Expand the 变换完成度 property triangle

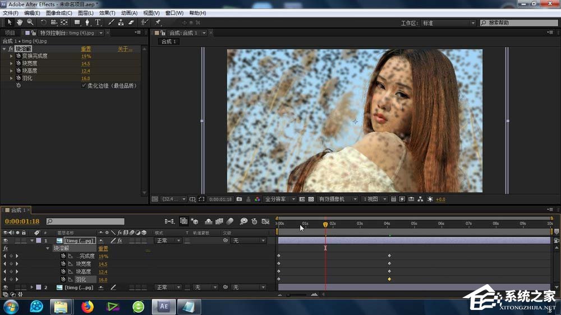tap(11, 57)
